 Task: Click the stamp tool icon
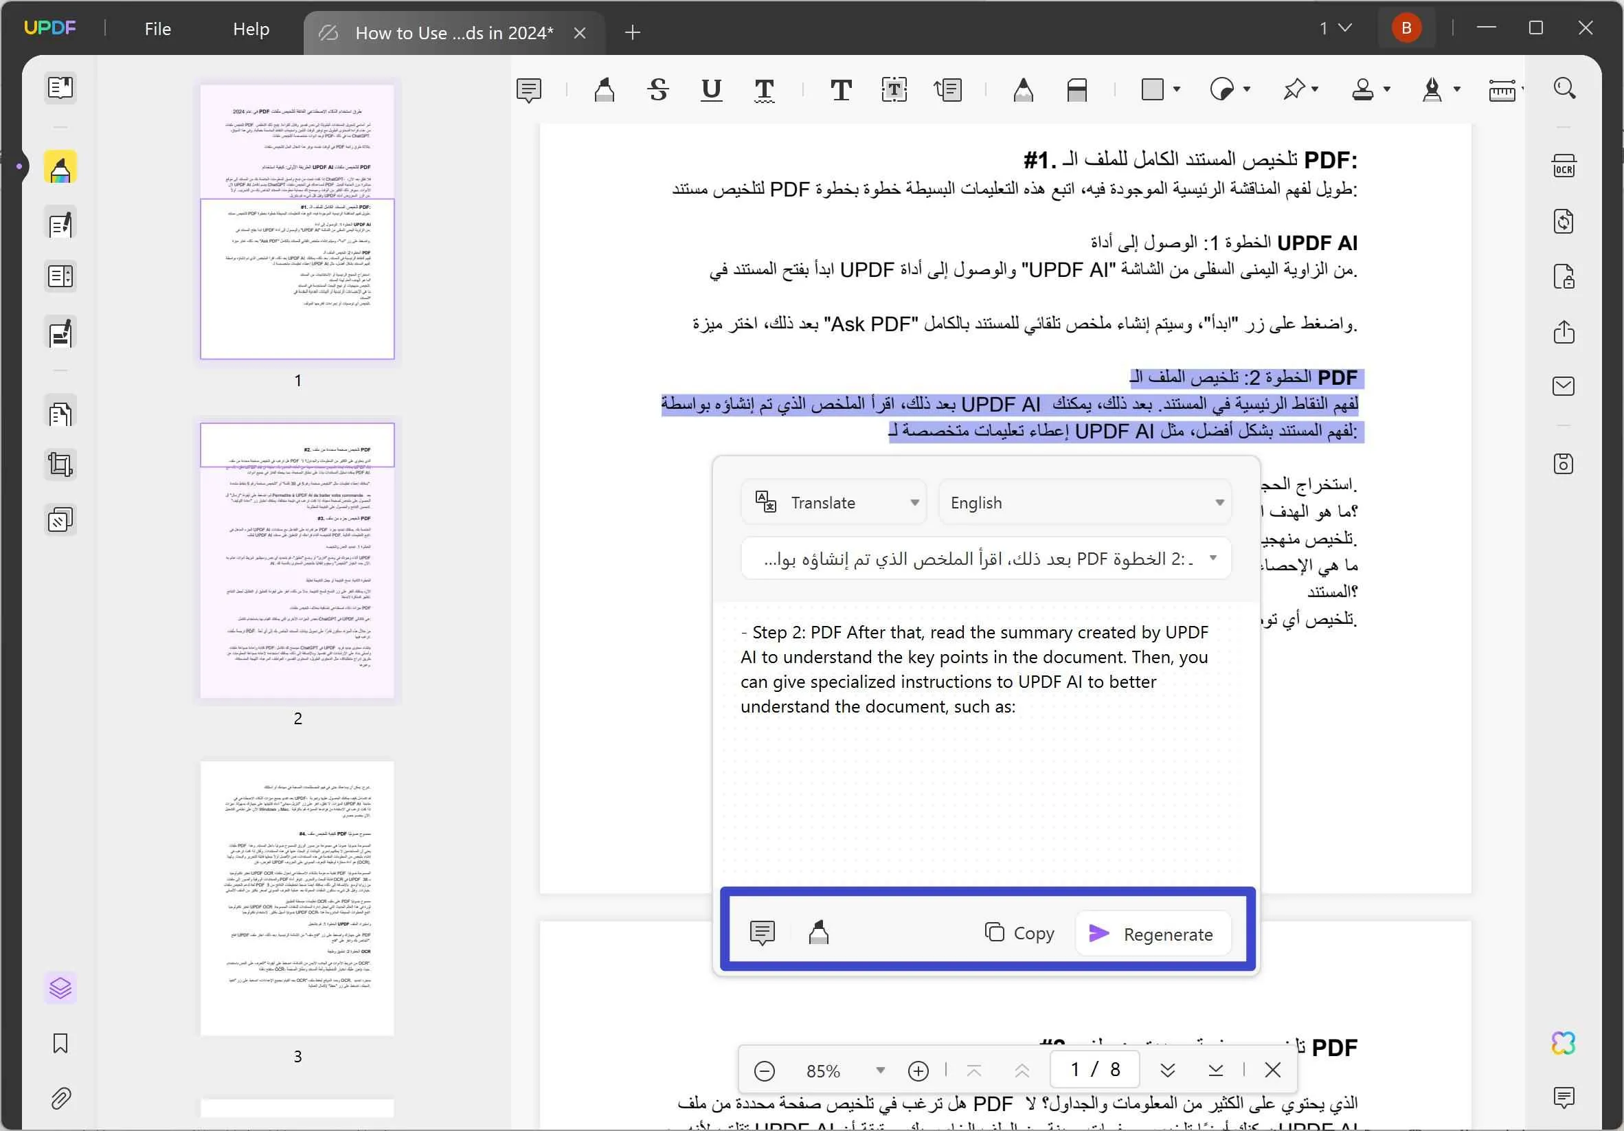coord(1359,89)
